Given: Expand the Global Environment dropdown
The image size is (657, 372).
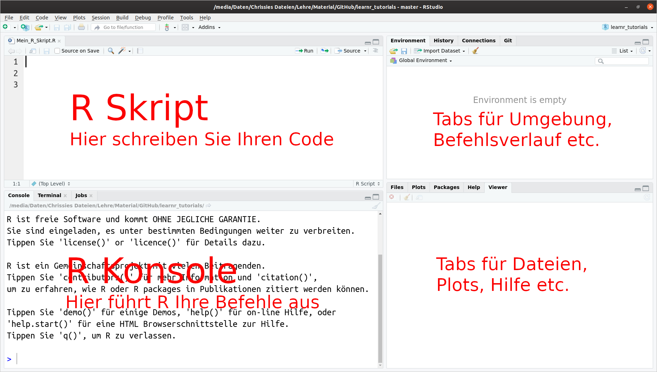Looking at the screenshot, I should click(421, 61).
